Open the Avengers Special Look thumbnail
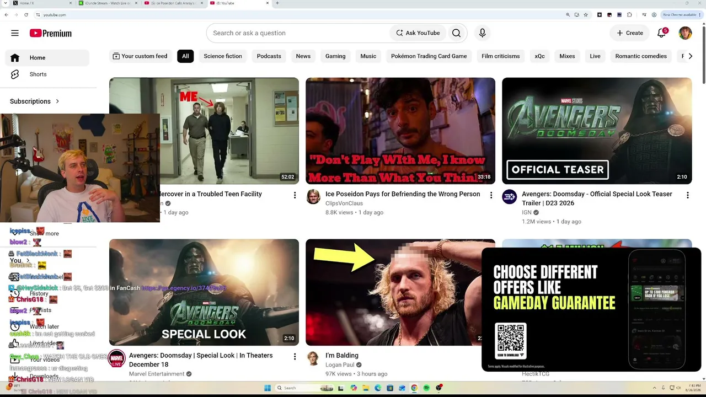 pyautogui.click(x=204, y=292)
